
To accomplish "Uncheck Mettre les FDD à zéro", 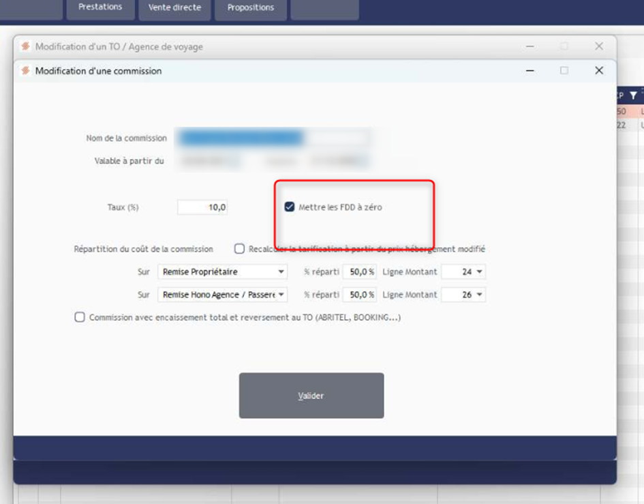I will 290,207.
